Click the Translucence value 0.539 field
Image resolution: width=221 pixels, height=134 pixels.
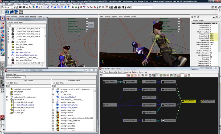(214, 40)
